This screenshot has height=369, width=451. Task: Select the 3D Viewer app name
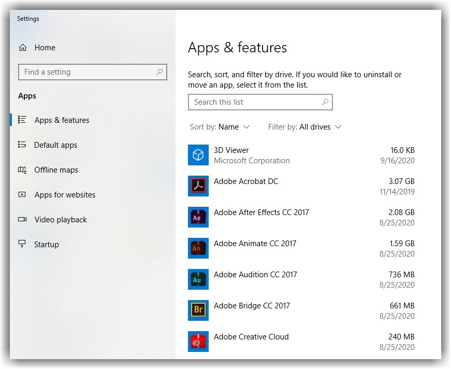pyautogui.click(x=231, y=150)
